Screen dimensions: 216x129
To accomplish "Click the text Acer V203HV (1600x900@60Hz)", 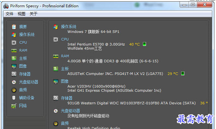I will pos(96,86).
